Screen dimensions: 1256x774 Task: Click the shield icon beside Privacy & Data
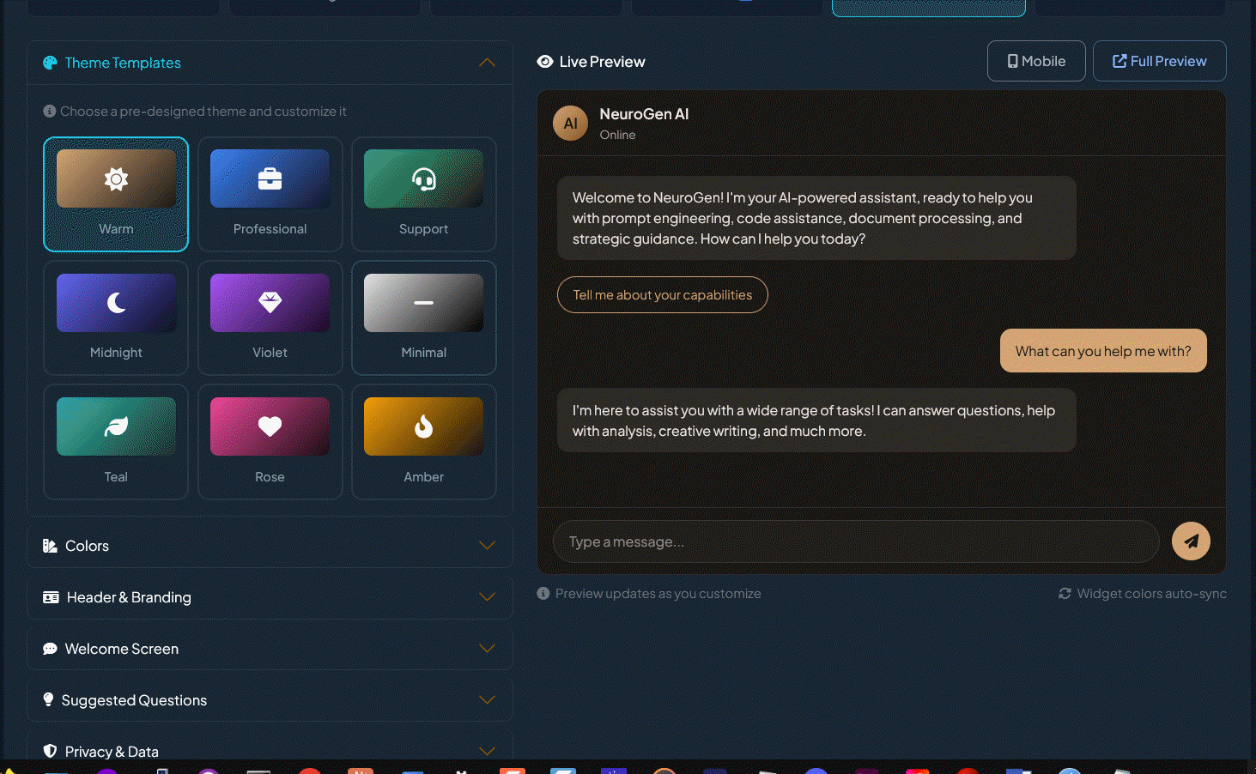click(49, 751)
